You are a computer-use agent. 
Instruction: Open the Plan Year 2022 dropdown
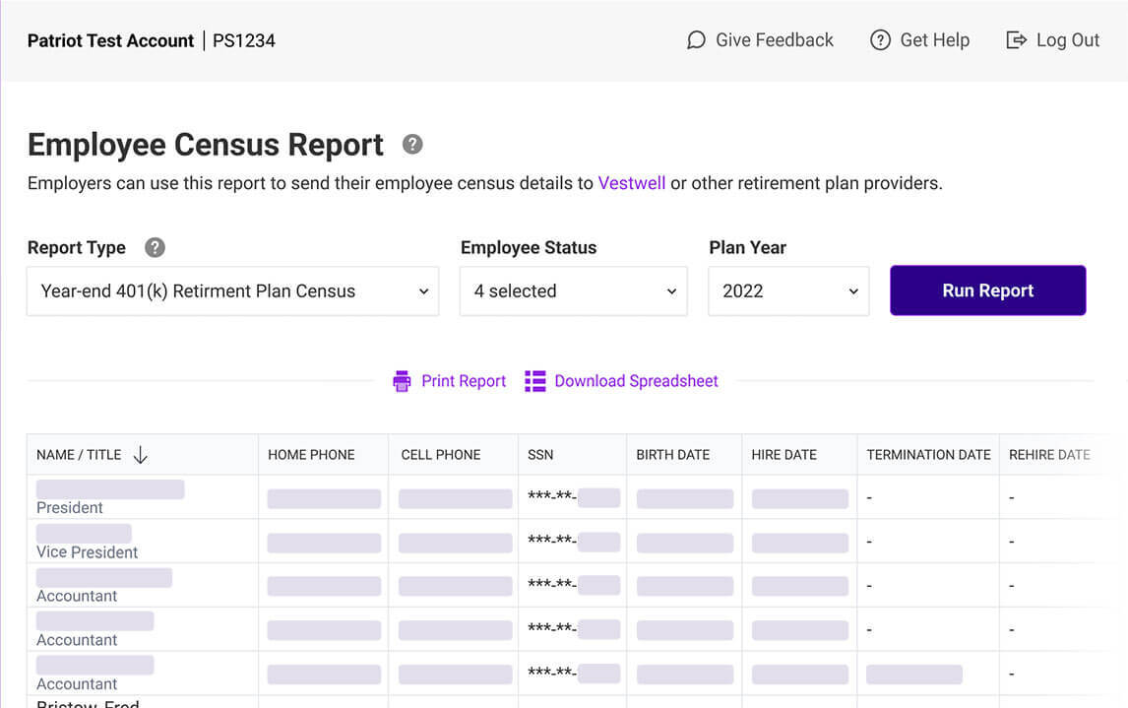[x=788, y=290]
